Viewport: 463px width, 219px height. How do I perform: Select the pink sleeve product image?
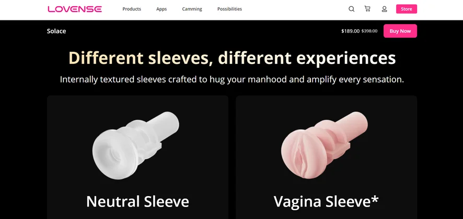tap(325, 145)
